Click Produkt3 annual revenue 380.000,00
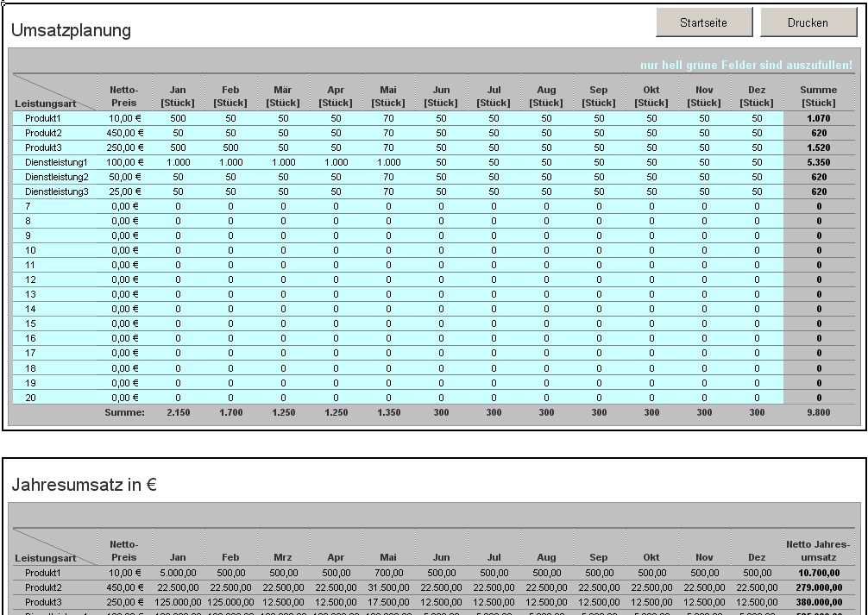This screenshot has width=868, height=615. [819, 602]
